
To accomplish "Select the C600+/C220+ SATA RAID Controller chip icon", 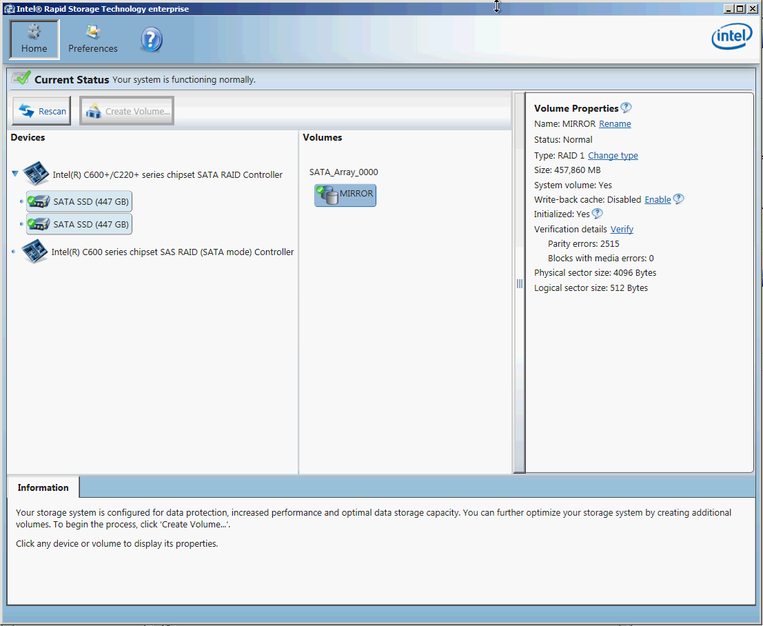I will 36,174.
